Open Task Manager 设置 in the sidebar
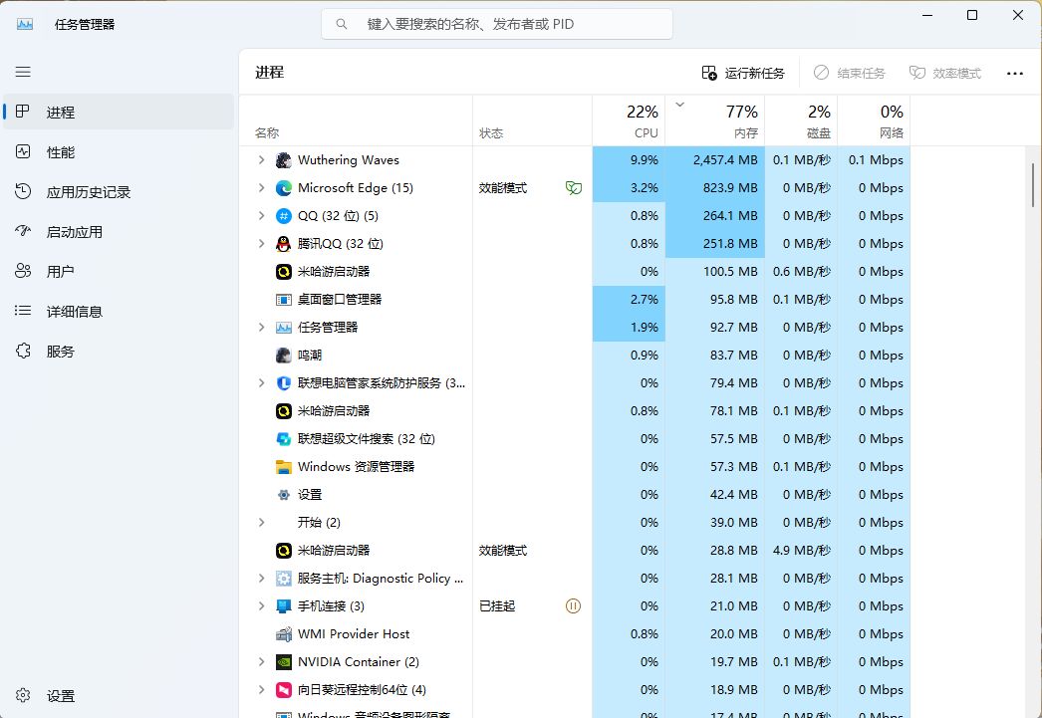The height and width of the screenshot is (718, 1042). [119, 696]
